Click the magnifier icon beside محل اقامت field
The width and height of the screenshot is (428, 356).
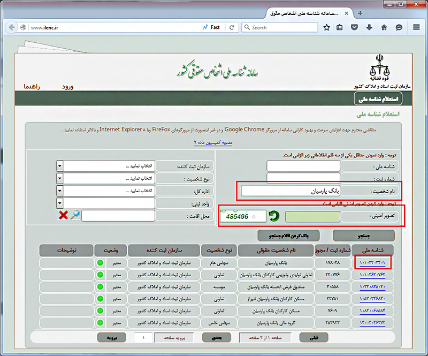pyautogui.click(x=75, y=215)
